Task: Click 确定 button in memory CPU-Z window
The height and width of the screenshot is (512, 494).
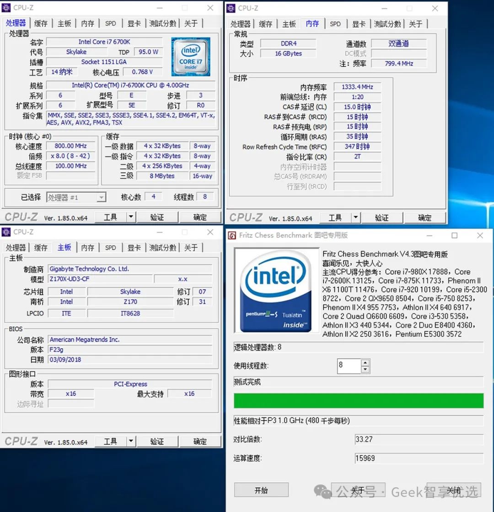Action: 424,218
